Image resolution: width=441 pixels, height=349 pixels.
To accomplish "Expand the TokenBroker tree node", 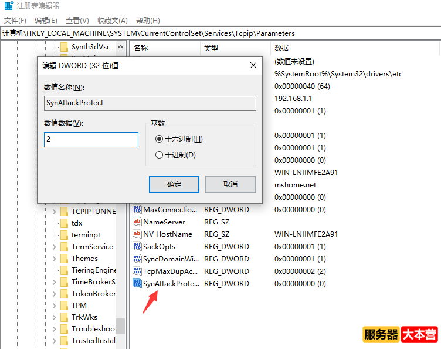I will click(55, 294).
